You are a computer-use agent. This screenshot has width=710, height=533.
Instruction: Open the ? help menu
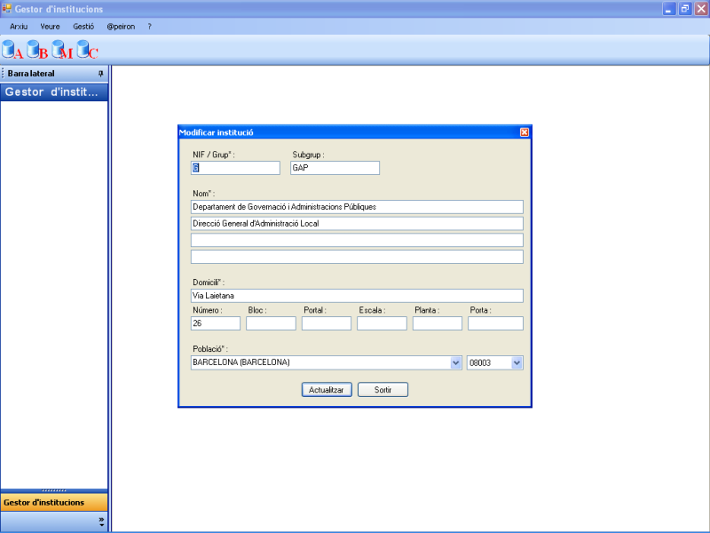coord(149,27)
